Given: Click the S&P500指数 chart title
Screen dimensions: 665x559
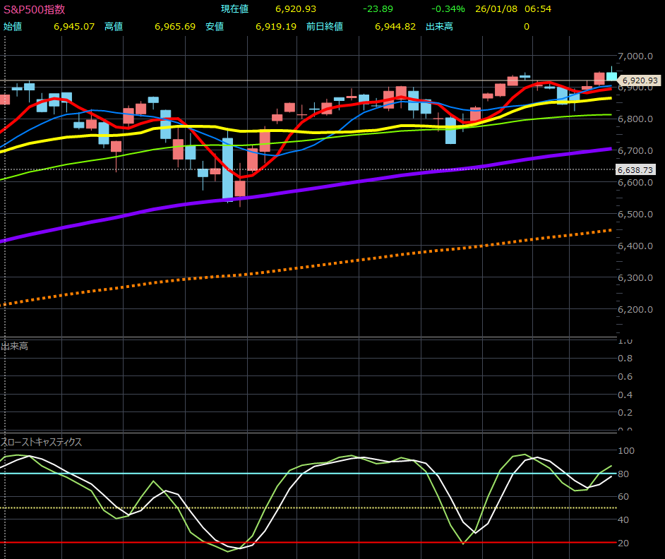Looking at the screenshot, I should click(x=35, y=9).
